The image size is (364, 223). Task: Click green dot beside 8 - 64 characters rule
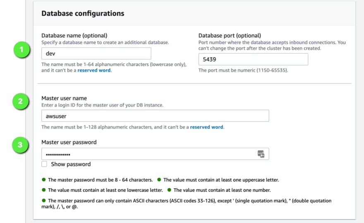(44, 179)
